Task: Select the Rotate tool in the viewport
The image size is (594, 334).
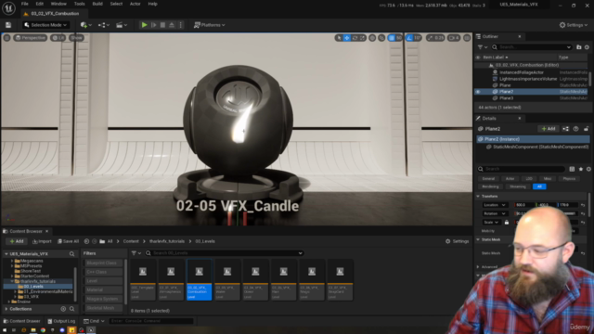Action: click(x=355, y=38)
